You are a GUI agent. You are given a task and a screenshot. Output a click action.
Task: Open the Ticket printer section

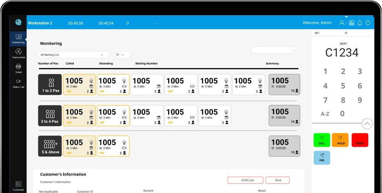18,68
